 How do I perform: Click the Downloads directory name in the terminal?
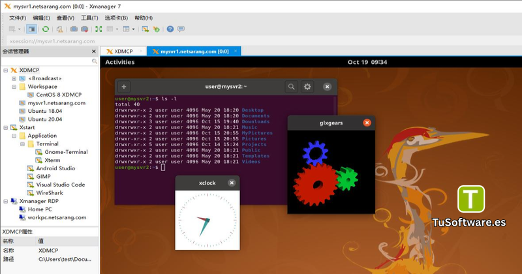(x=256, y=121)
